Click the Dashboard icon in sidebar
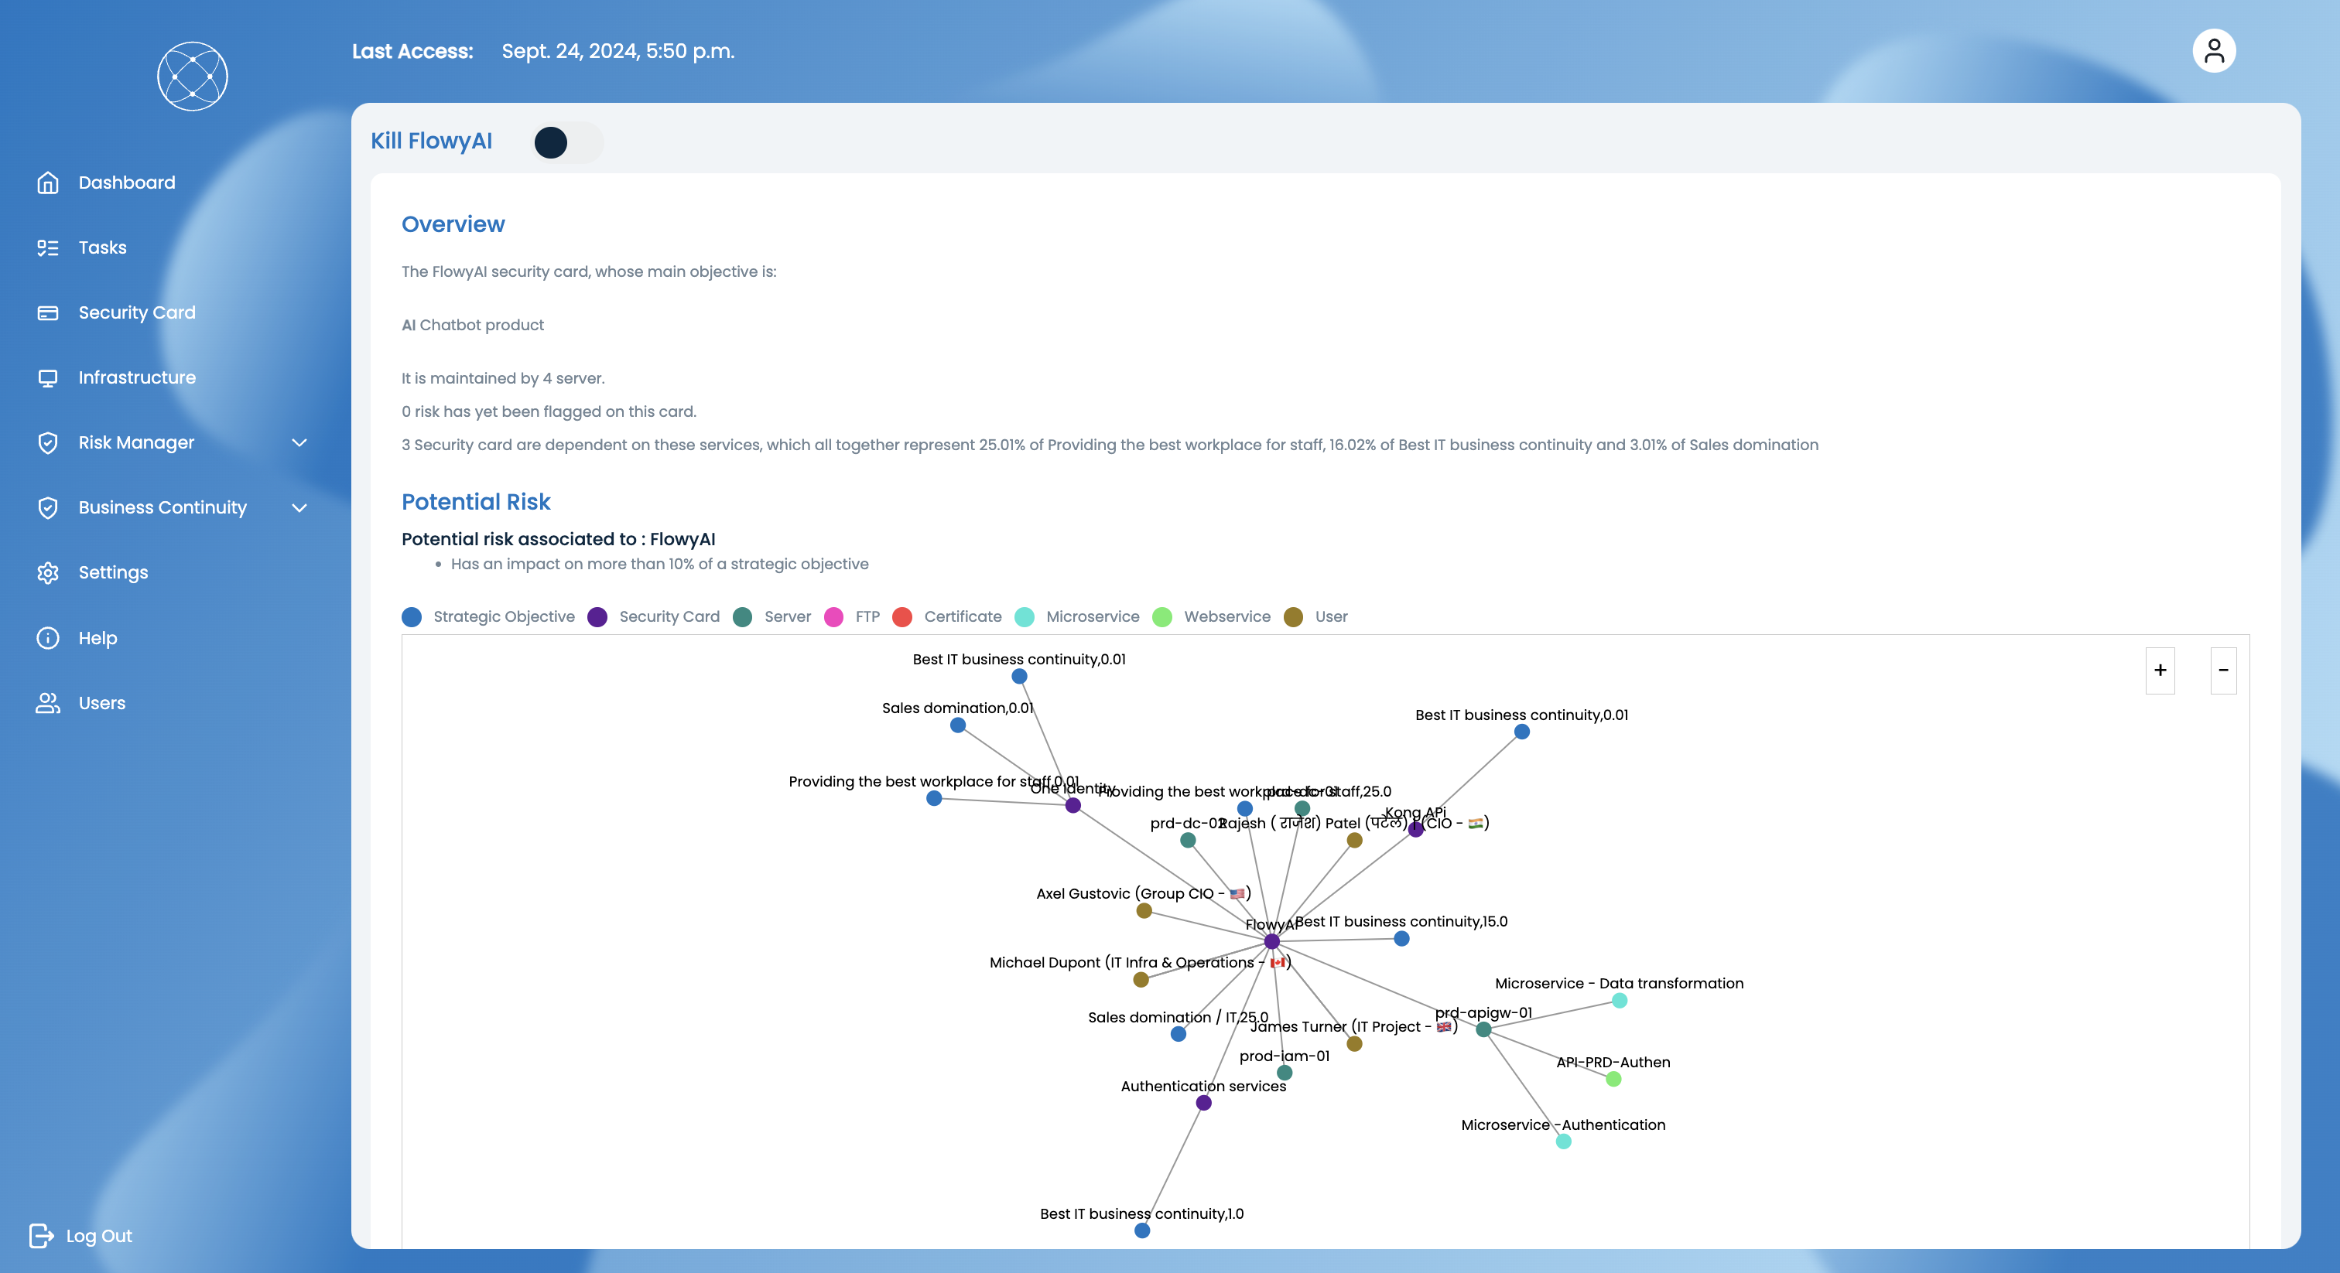 (x=47, y=182)
